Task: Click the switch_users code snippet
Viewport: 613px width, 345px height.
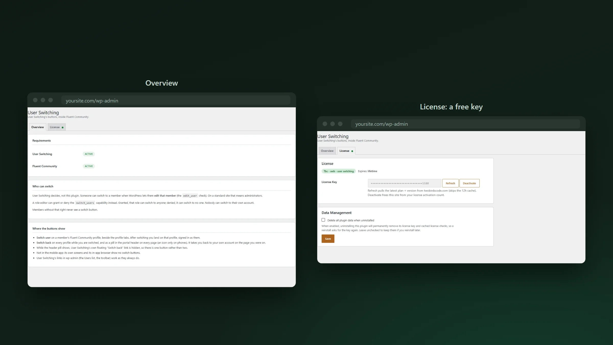Action: click(85, 203)
